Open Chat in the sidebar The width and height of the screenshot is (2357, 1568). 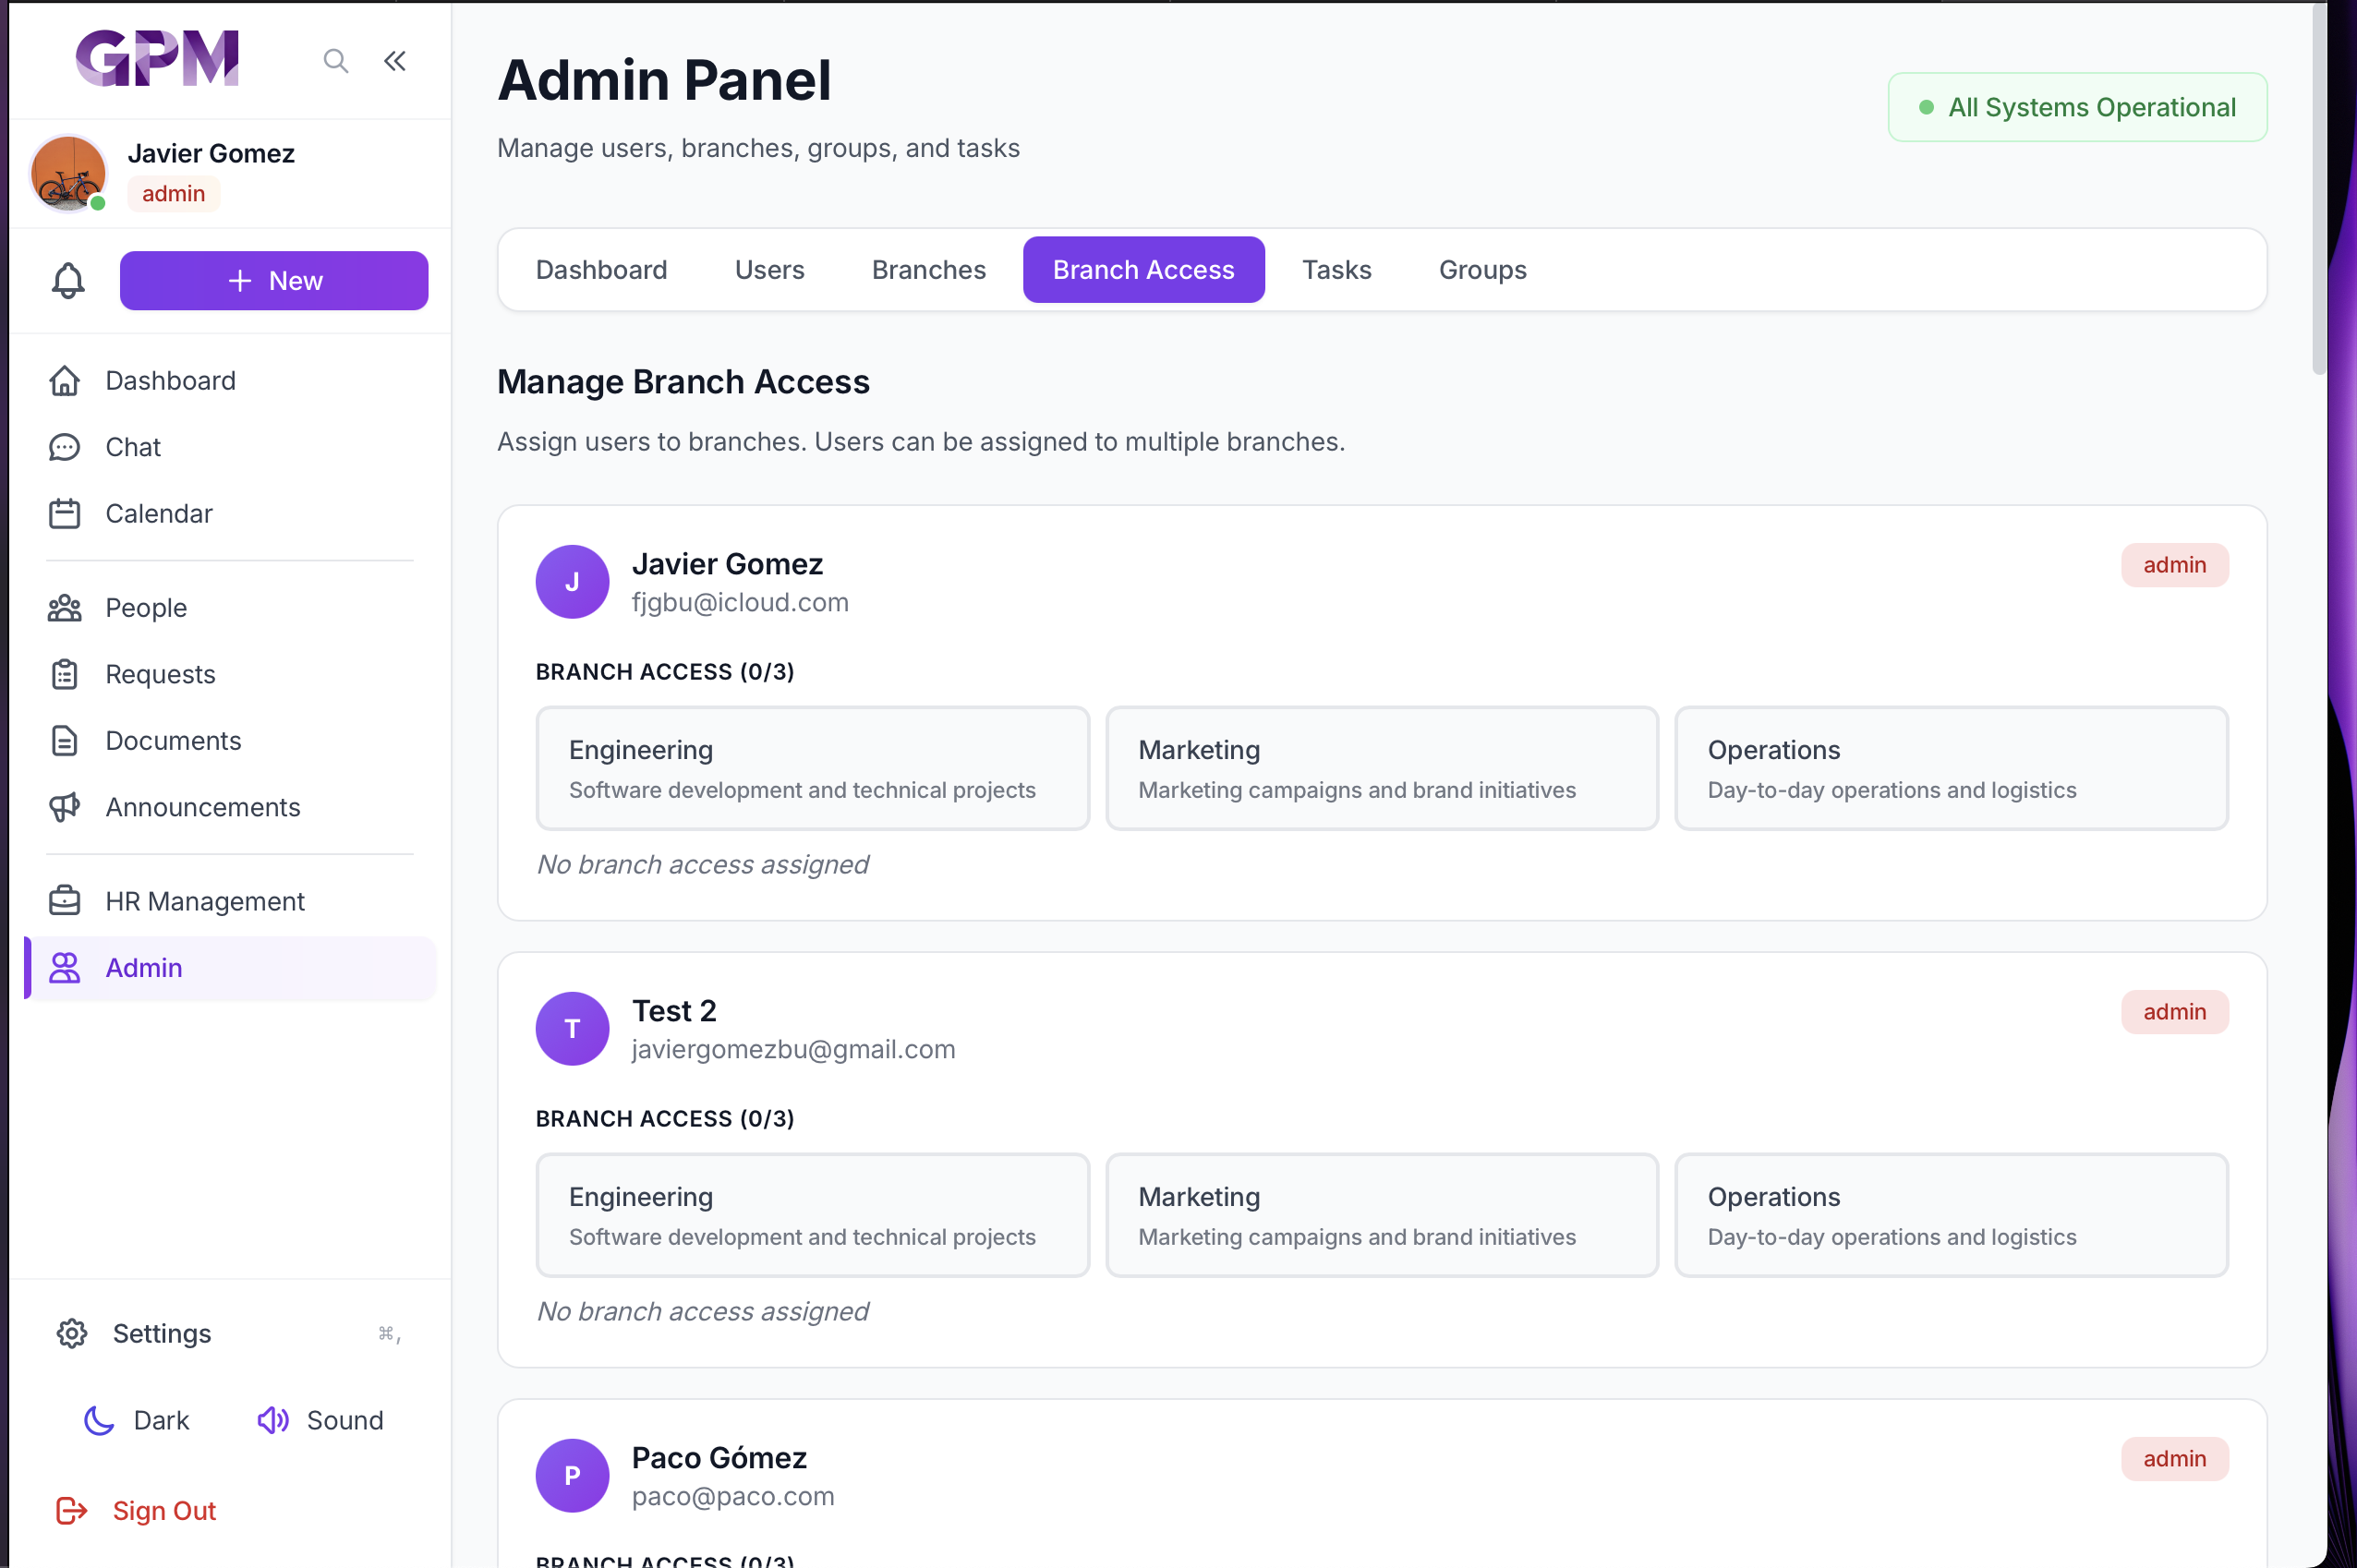pyautogui.click(x=230, y=447)
